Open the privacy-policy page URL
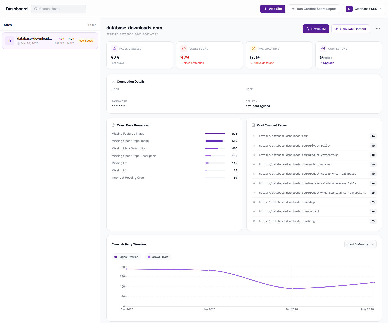The image size is (388, 323). (x=295, y=146)
